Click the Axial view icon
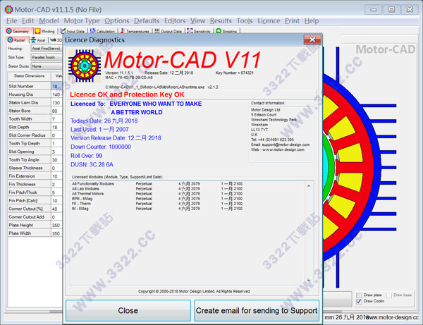Image resolution: width=423 pixels, height=325 pixels. pos(33,40)
